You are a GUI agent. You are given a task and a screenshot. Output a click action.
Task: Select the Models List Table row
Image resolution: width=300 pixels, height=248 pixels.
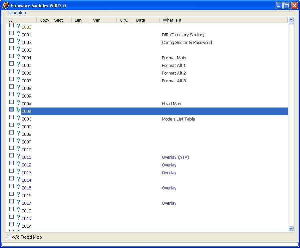tap(155, 119)
